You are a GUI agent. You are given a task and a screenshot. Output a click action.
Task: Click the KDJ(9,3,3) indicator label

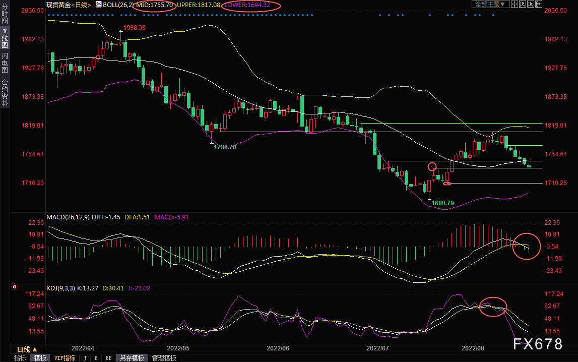click(61, 288)
